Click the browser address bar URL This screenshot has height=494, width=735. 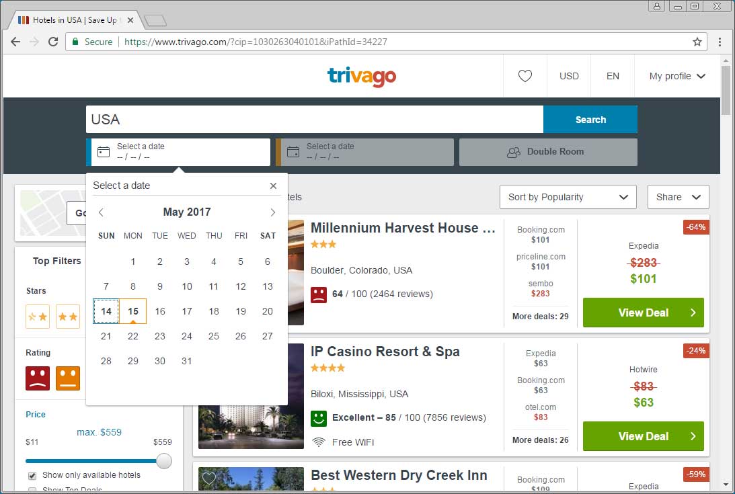point(256,42)
